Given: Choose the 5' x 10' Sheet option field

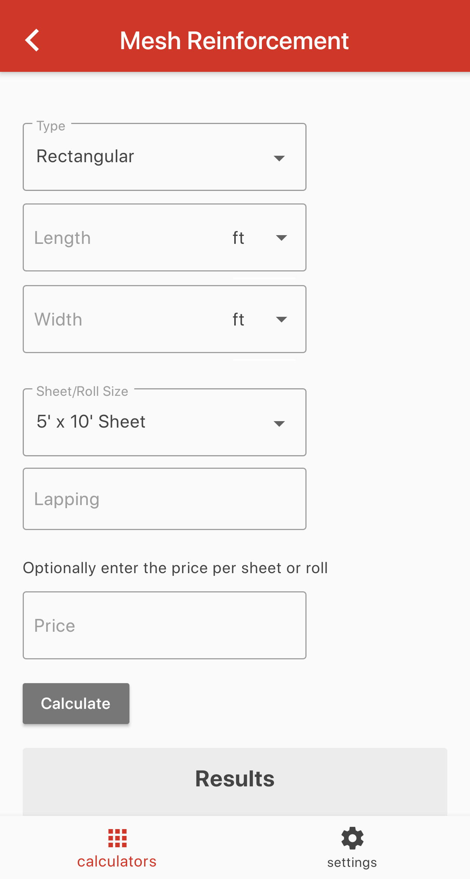Looking at the screenshot, I should pyautogui.click(x=165, y=422).
